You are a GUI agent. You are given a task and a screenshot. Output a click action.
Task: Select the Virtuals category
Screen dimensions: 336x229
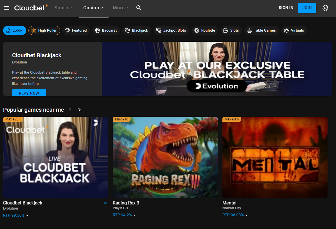[294, 30]
